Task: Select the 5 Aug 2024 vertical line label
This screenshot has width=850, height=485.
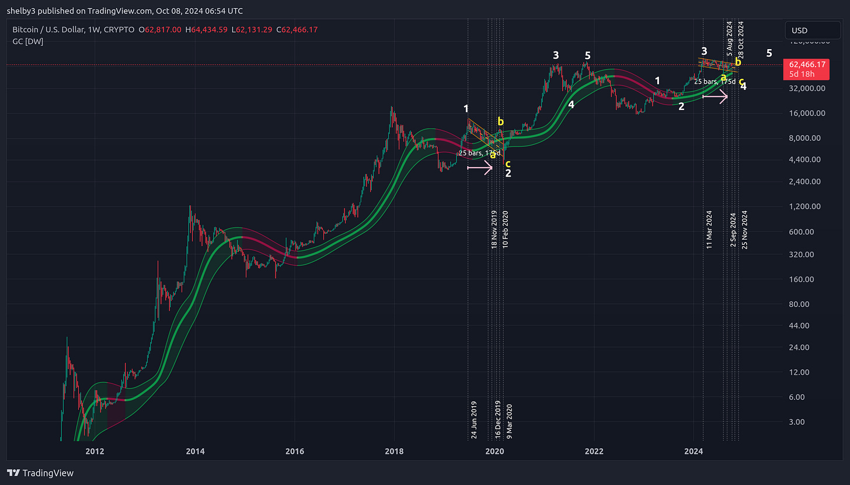Action: click(x=729, y=39)
